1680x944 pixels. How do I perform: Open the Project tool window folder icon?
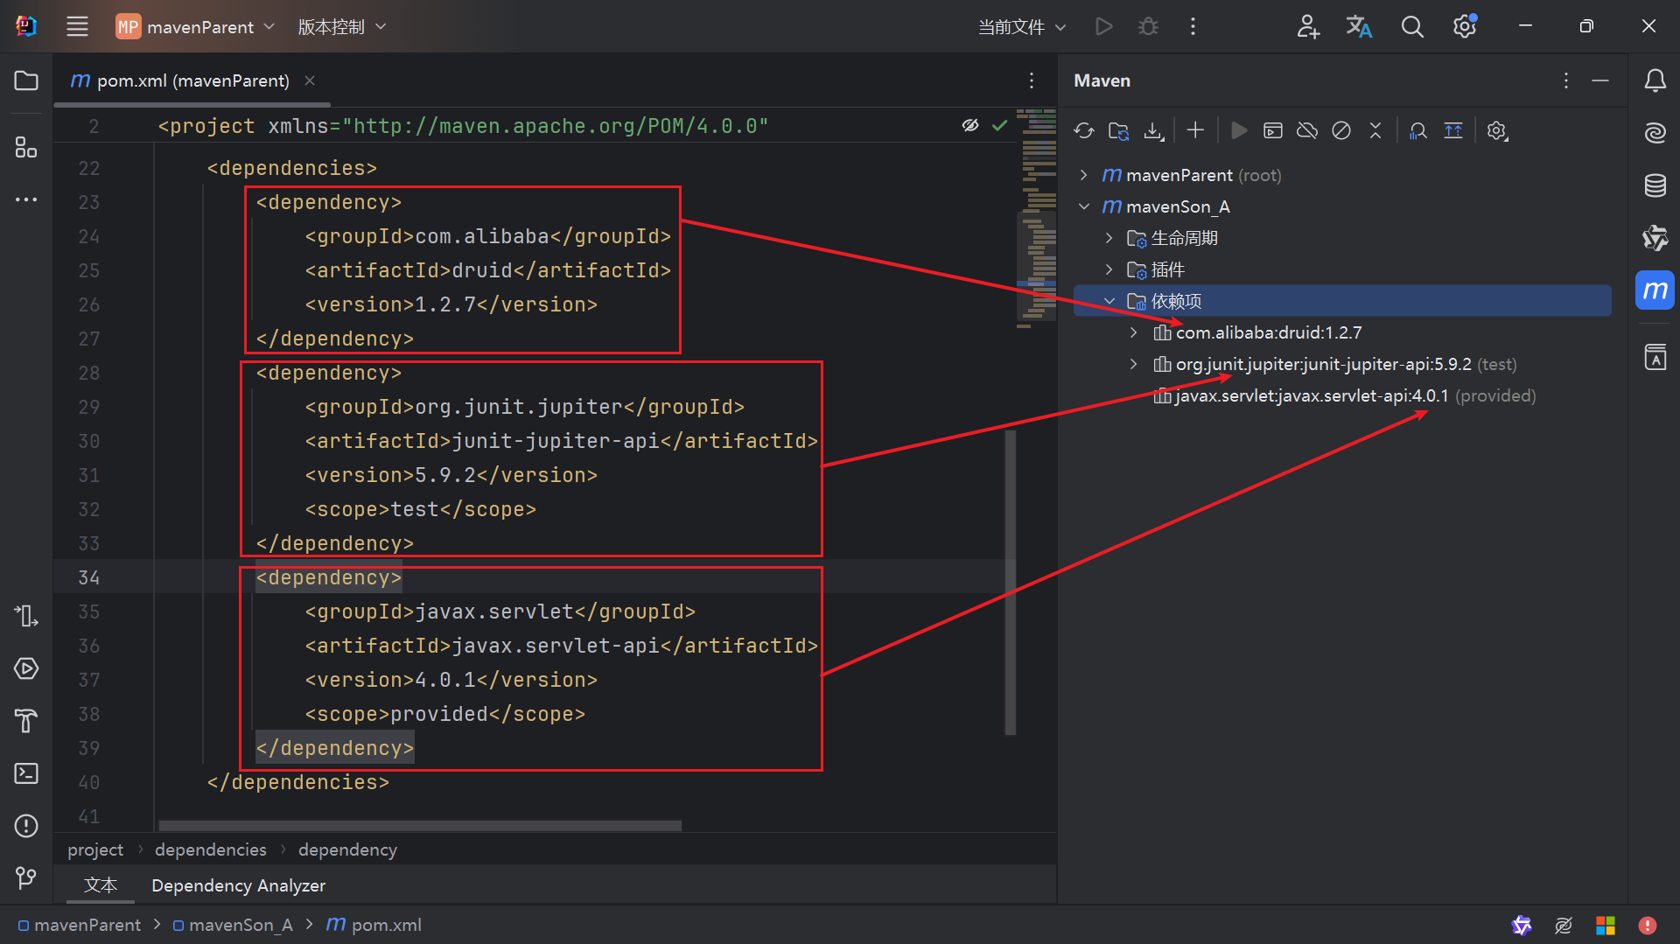pos(26,80)
